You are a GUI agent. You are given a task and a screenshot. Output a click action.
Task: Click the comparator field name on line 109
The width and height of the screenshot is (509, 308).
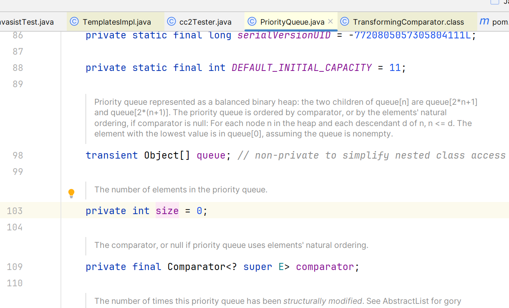325,267
